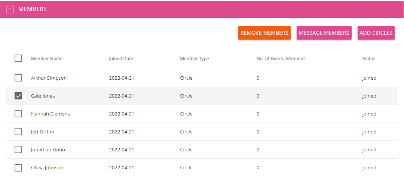Click the Status column header
Viewport: 404px width, 182px height.
pos(368,58)
